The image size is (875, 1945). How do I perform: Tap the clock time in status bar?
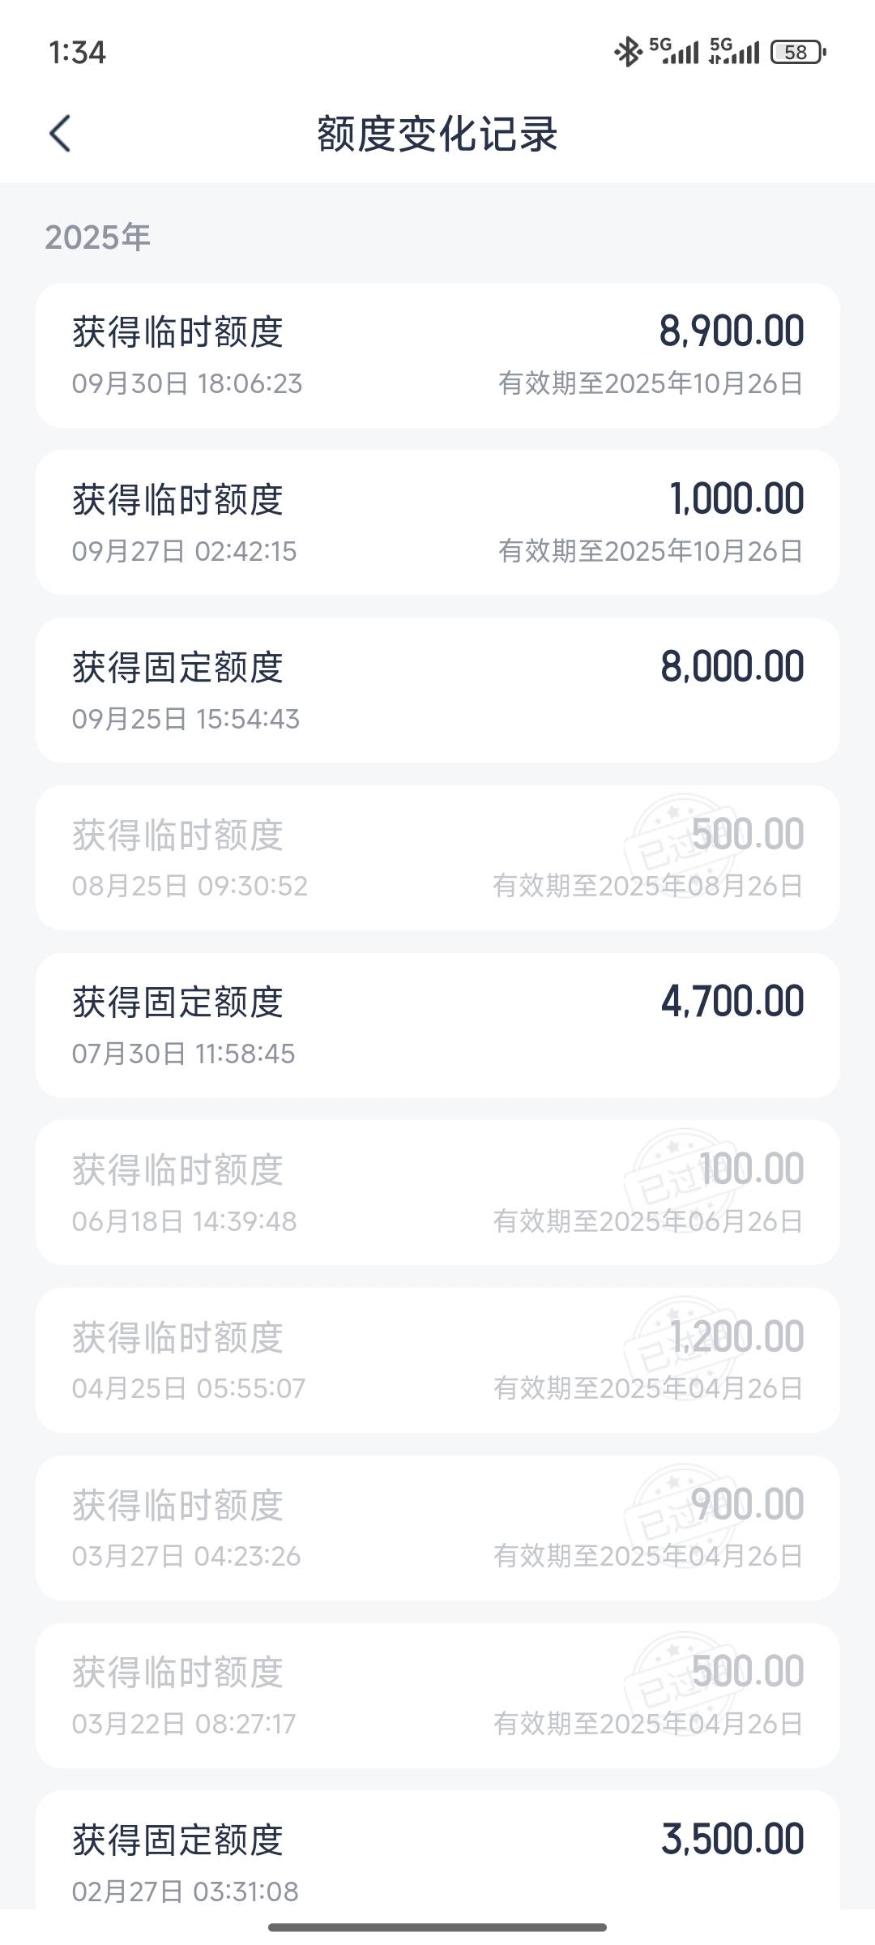click(x=77, y=53)
